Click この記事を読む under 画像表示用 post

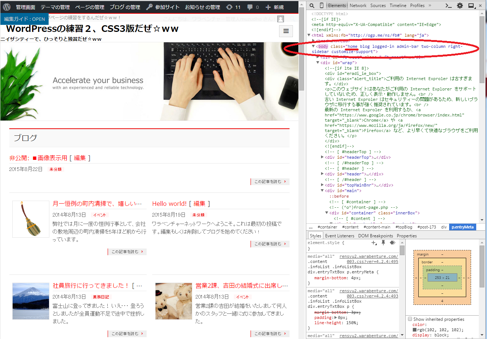270,182
